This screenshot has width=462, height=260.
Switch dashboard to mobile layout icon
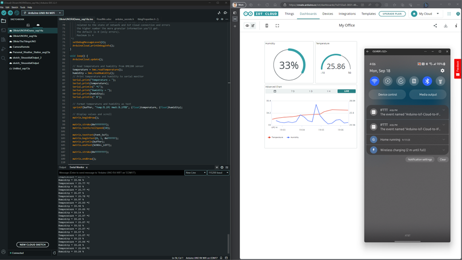point(267,26)
